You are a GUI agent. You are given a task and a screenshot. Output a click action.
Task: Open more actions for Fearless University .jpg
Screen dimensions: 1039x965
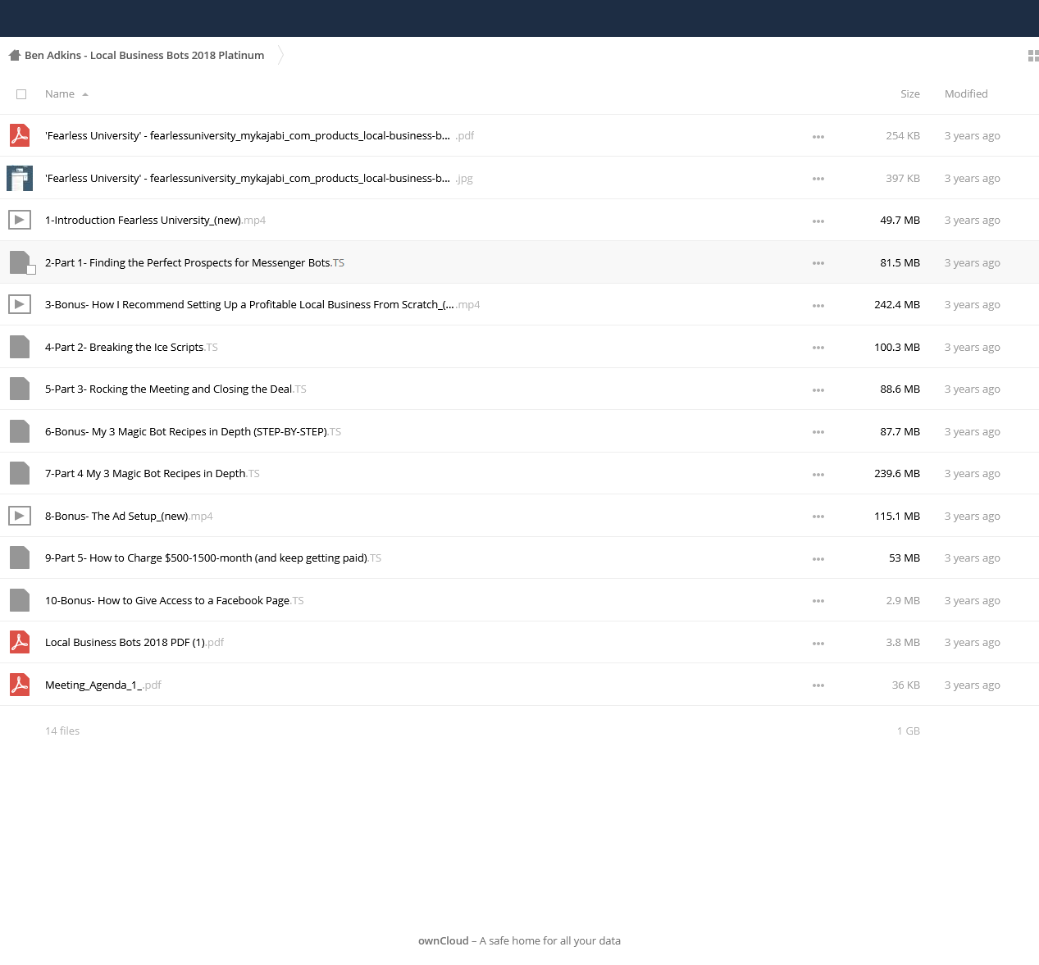tap(818, 179)
